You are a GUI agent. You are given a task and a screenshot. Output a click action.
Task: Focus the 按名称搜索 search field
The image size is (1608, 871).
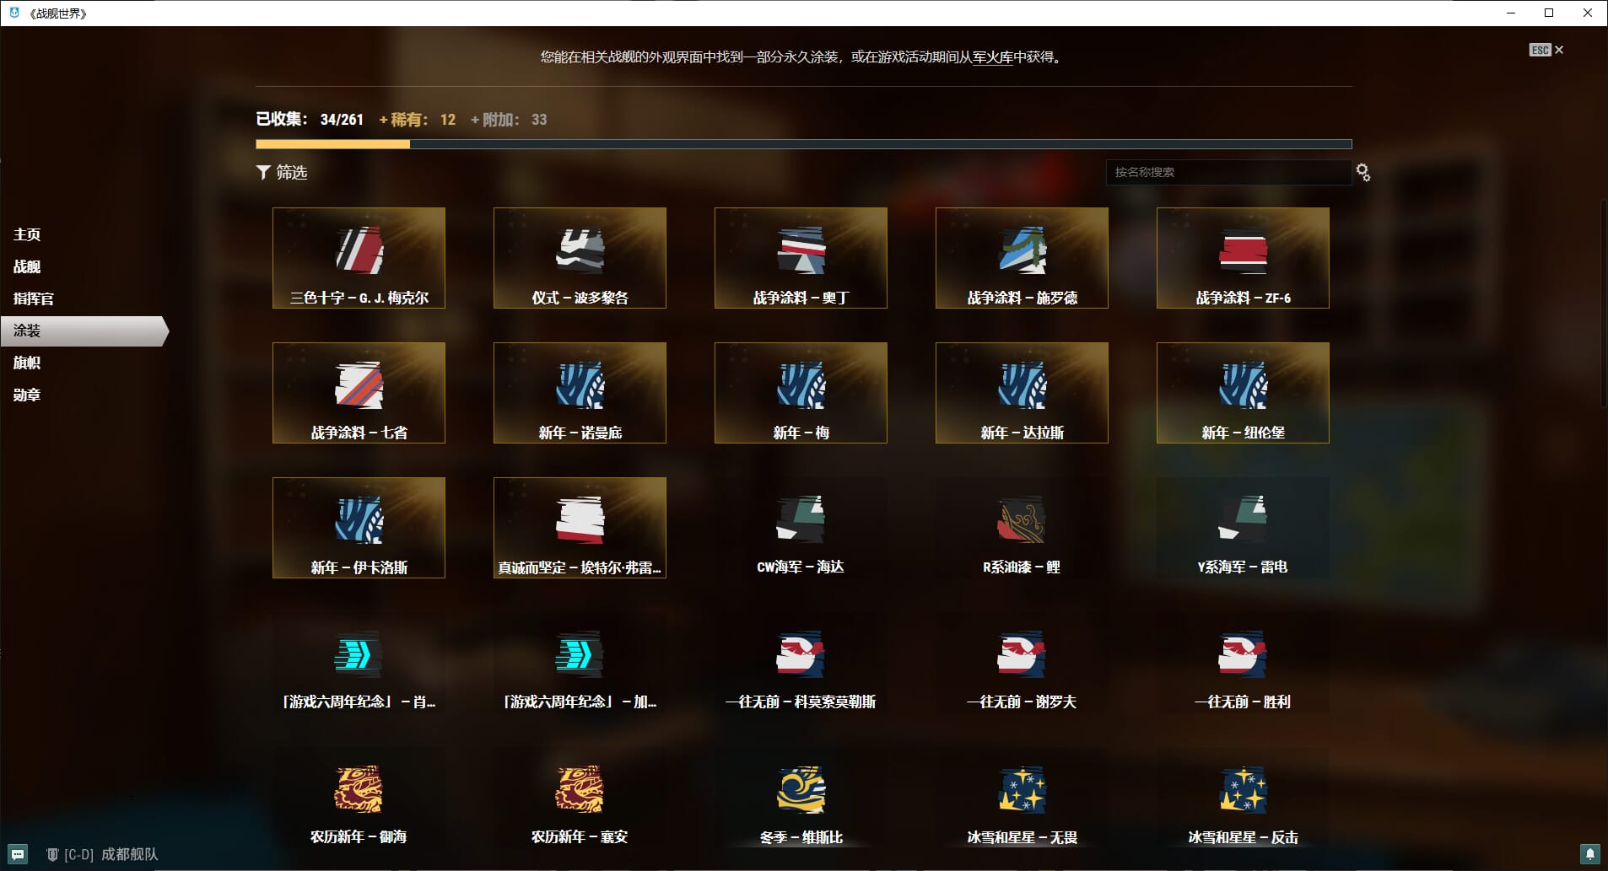coord(1228,172)
